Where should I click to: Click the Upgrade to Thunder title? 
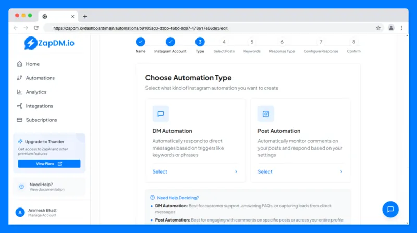tap(44, 142)
